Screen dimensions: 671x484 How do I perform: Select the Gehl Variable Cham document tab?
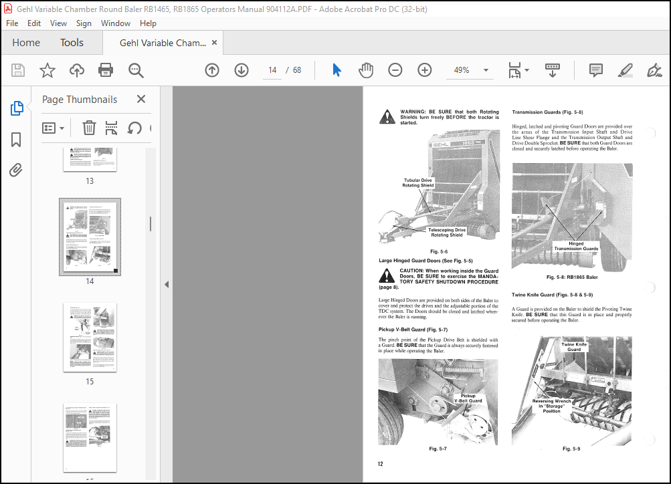(x=163, y=43)
